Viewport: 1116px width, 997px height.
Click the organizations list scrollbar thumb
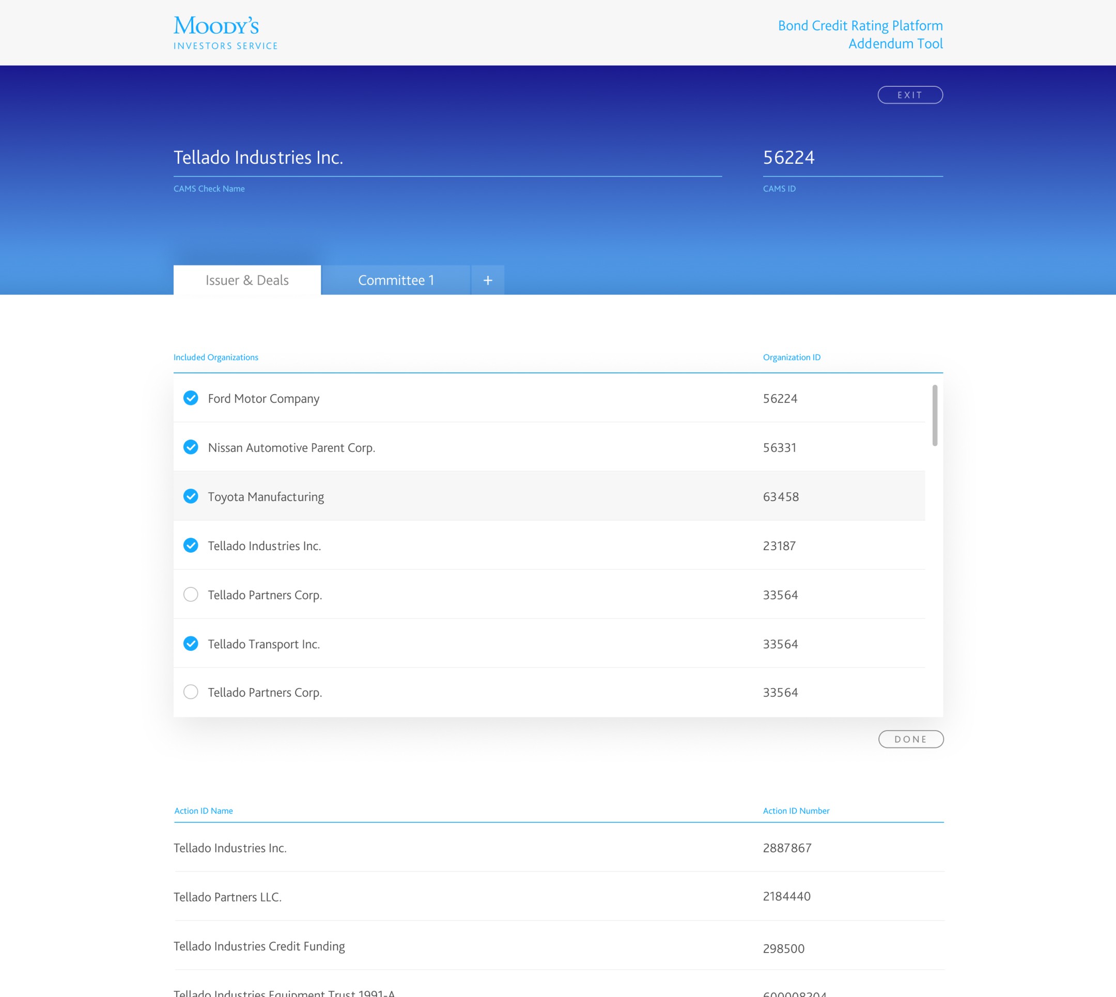[x=935, y=415]
